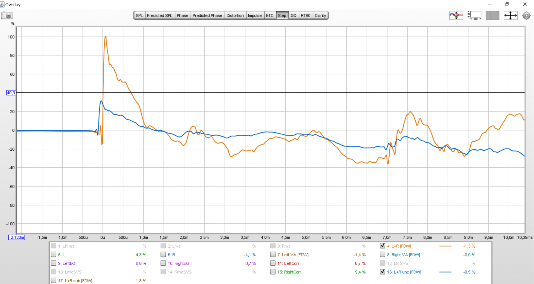Click the Overlays app icon in title bar

point(3,4)
